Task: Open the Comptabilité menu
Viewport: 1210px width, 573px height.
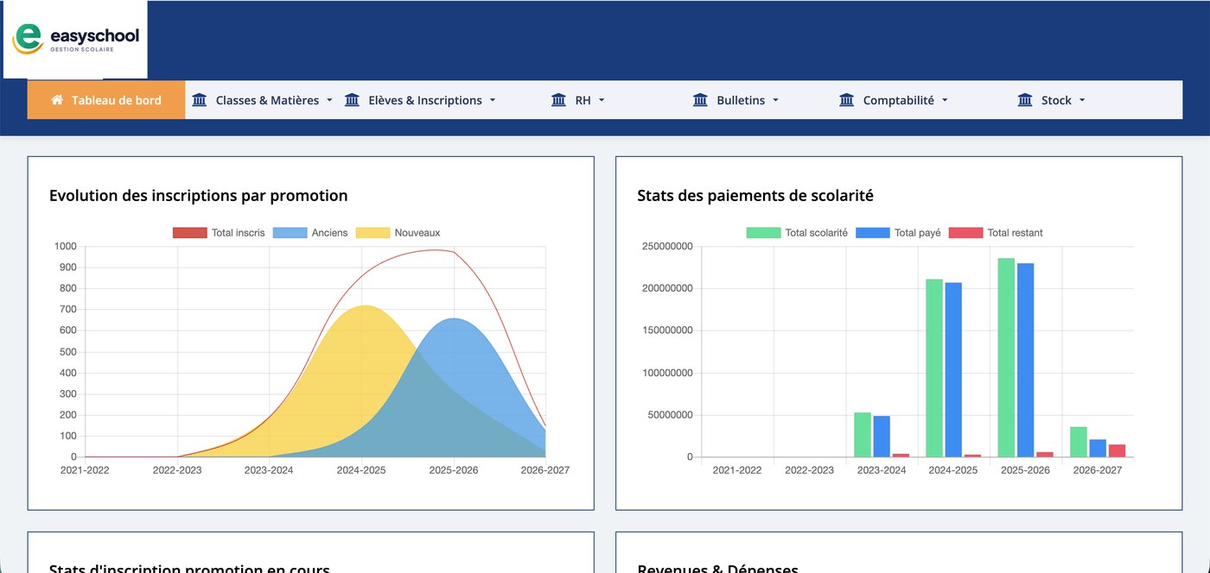Action: click(x=894, y=100)
